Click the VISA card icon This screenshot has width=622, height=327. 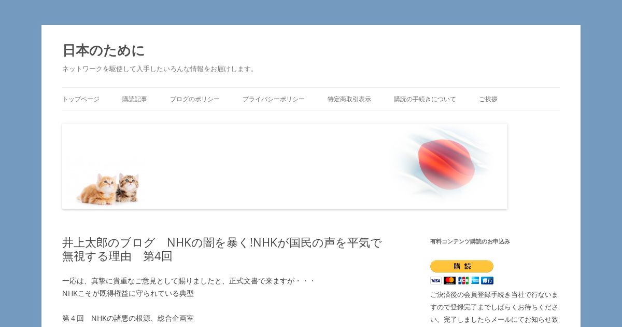coord(436,280)
